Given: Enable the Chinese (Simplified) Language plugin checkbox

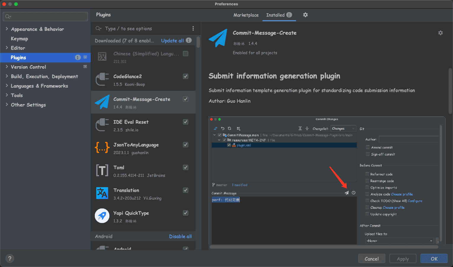Looking at the screenshot, I should click(x=186, y=54).
